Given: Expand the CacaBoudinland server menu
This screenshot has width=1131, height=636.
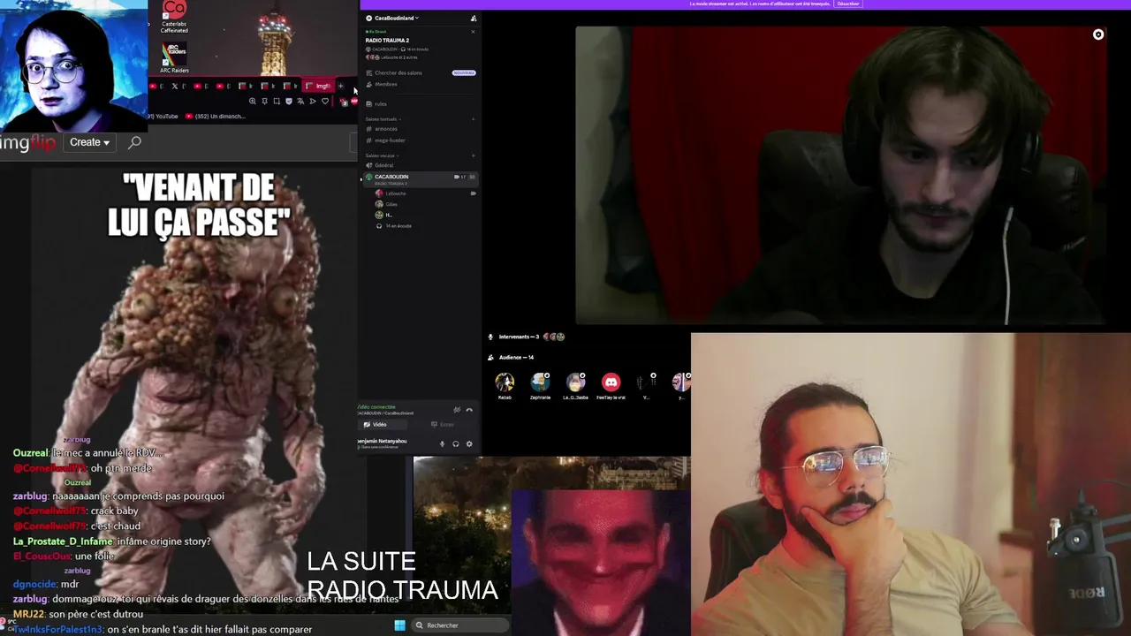Looking at the screenshot, I should tap(397, 18).
